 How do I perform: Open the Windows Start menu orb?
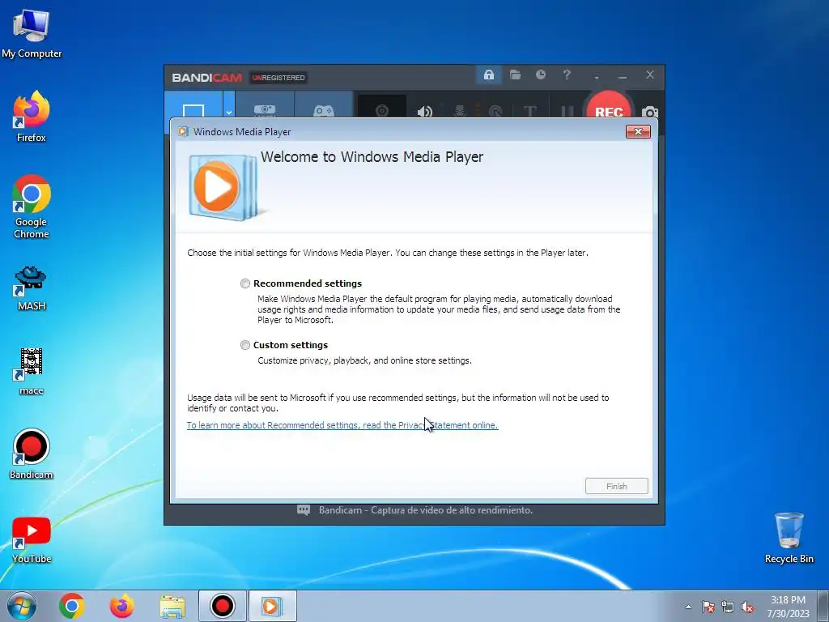(x=22, y=606)
